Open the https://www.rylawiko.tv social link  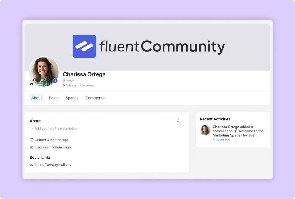point(53,165)
